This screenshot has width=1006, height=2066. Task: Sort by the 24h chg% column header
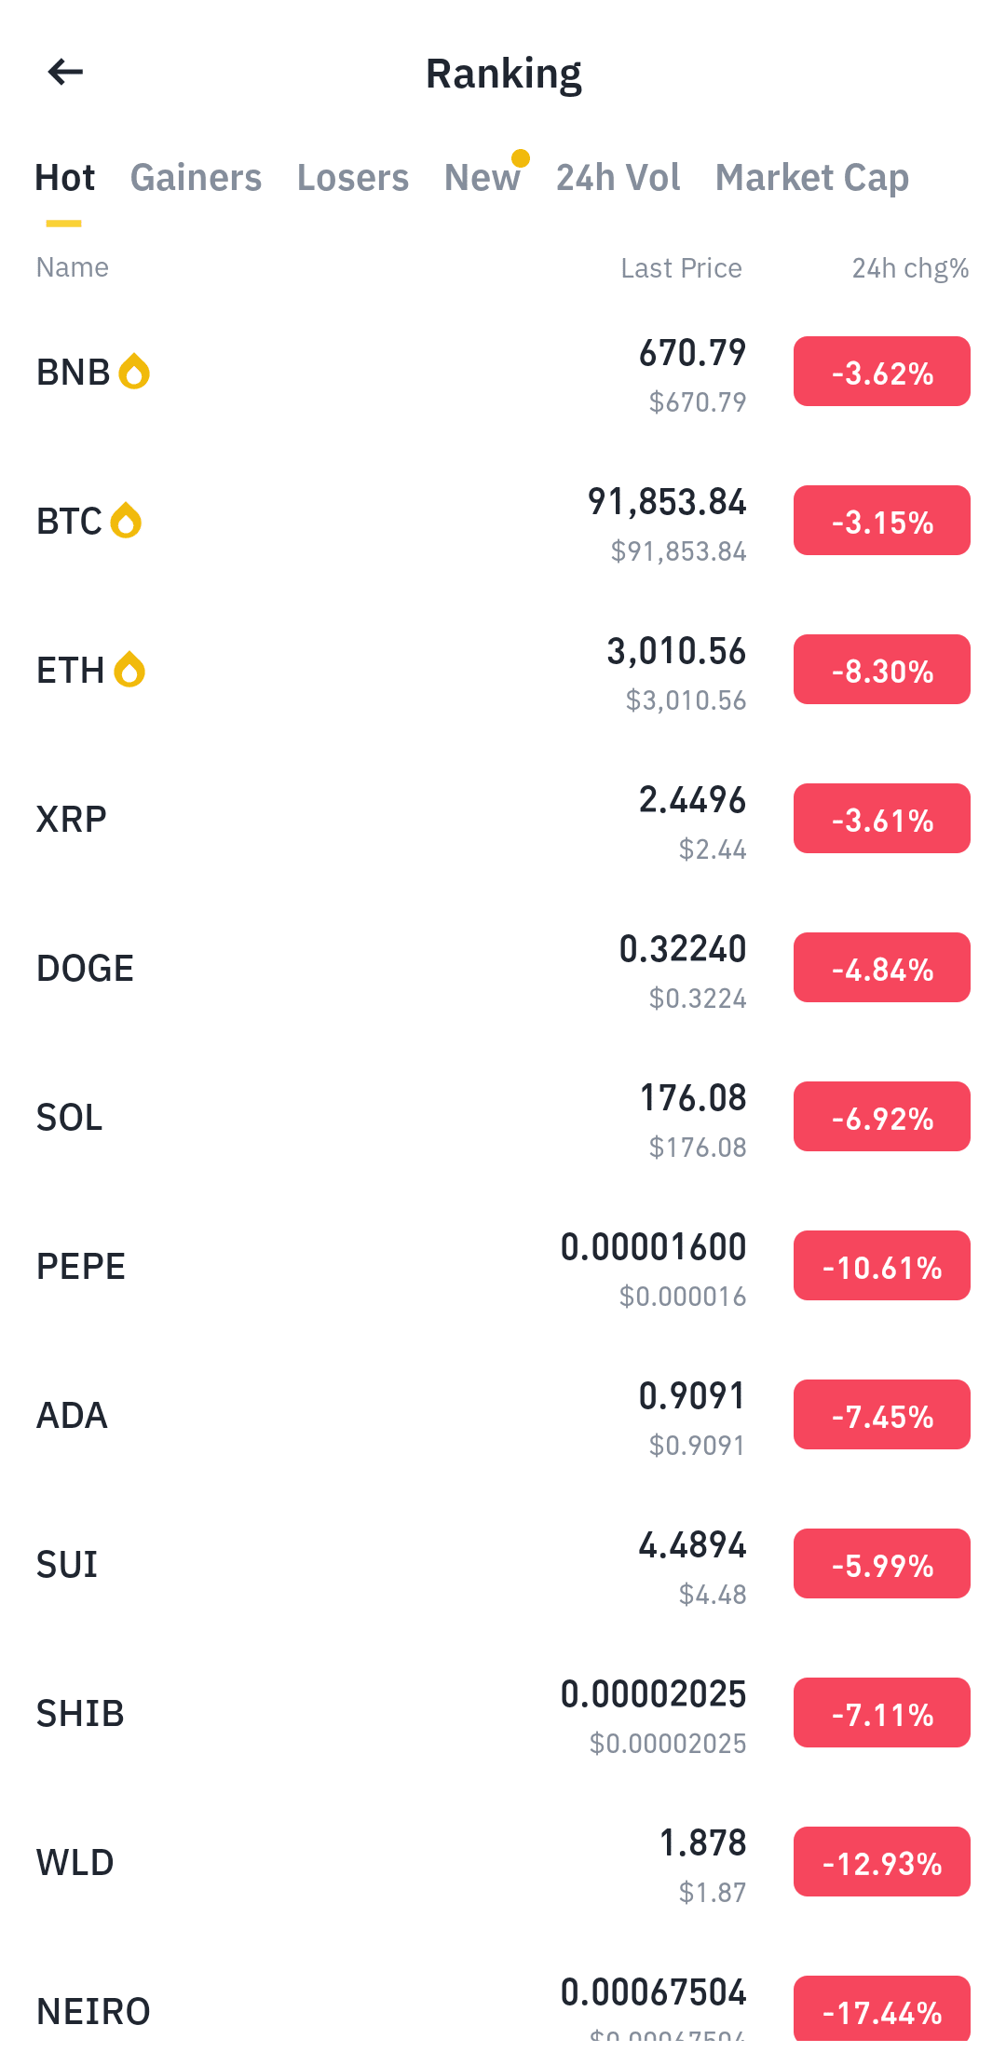910,268
